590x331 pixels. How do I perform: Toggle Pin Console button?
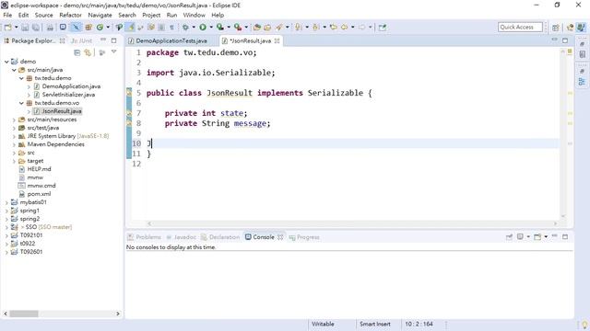click(x=509, y=237)
